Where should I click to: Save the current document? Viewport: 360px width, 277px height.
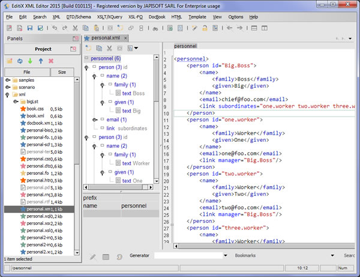click(30, 28)
